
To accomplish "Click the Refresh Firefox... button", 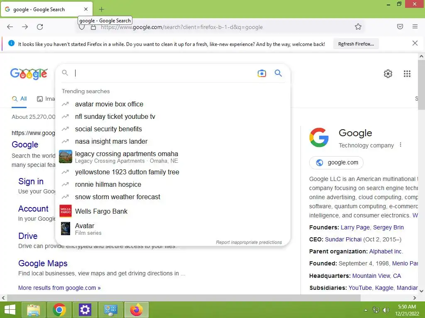I will pyautogui.click(x=356, y=44).
